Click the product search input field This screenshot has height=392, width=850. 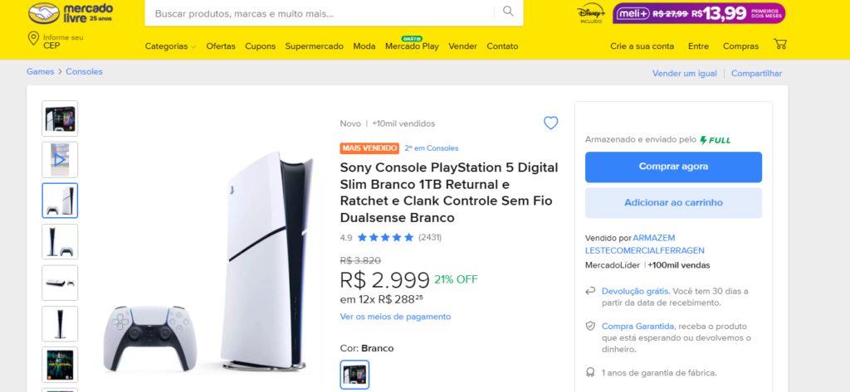pyautogui.click(x=324, y=13)
